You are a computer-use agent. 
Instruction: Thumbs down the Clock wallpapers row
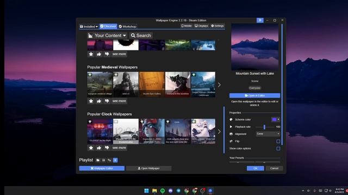(x=107, y=148)
